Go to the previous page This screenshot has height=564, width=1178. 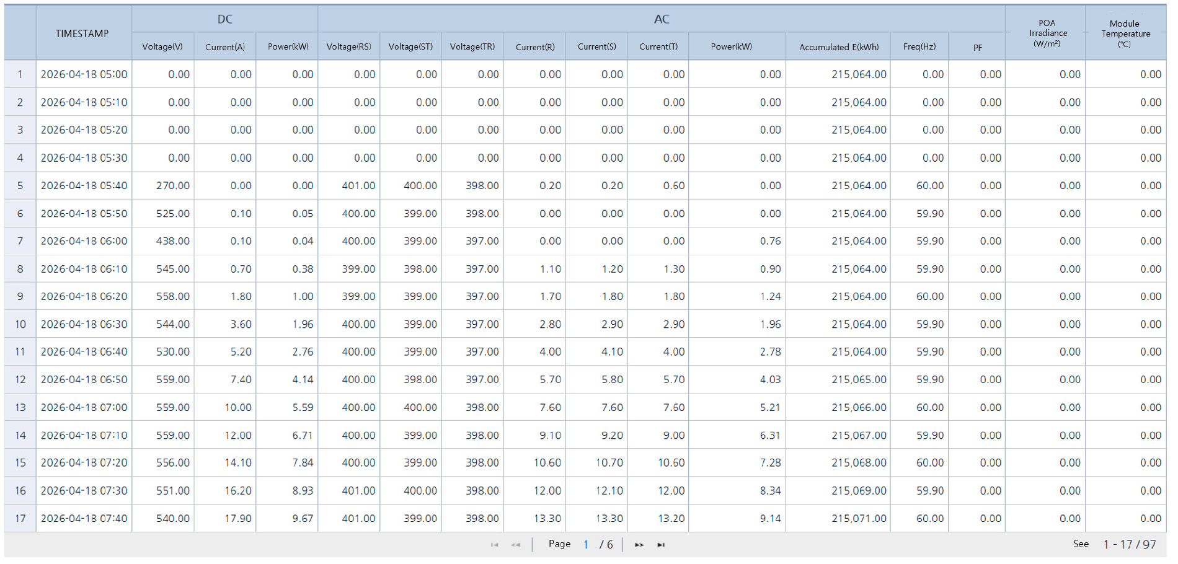515,545
